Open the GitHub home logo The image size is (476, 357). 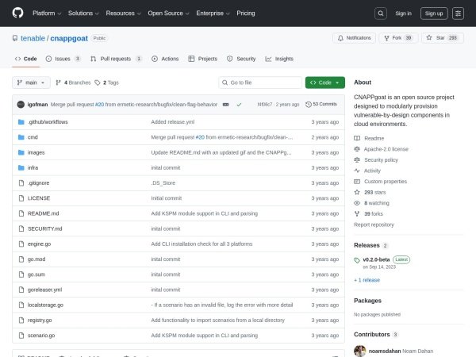pos(17,13)
